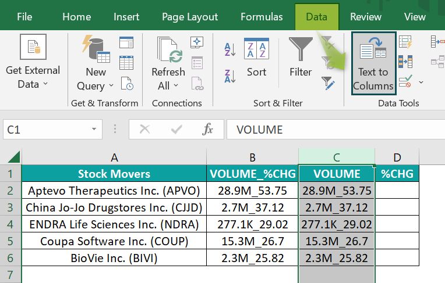Switch to the Review tab

pyautogui.click(x=366, y=17)
